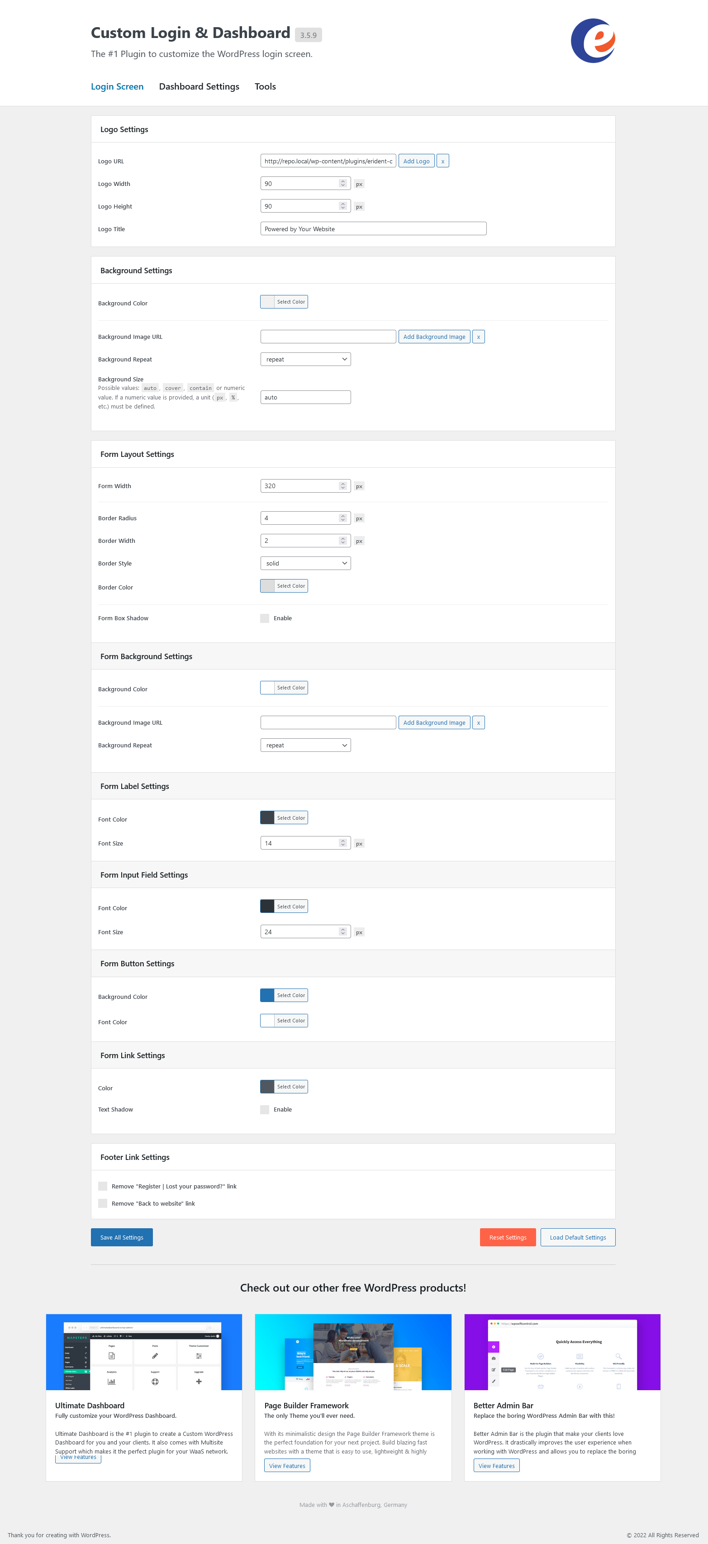Pick the Form Button Background Color swatch
708x1544 pixels.
tap(268, 996)
